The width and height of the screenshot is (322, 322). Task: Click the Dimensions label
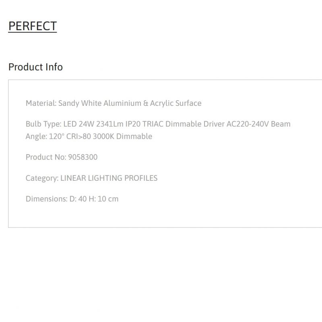point(47,199)
